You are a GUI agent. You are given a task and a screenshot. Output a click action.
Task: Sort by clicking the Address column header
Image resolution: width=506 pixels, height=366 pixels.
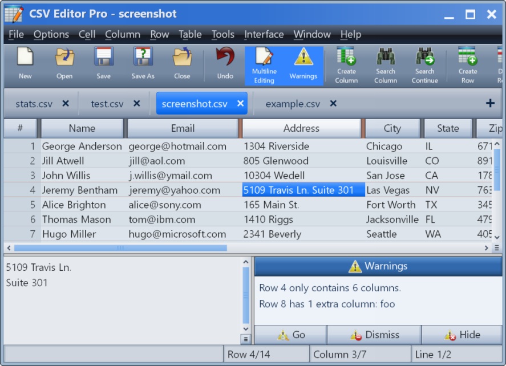(301, 128)
